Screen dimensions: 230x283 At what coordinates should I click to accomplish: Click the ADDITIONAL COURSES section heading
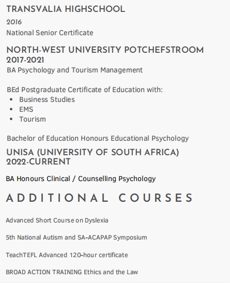(x=100, y=198)
